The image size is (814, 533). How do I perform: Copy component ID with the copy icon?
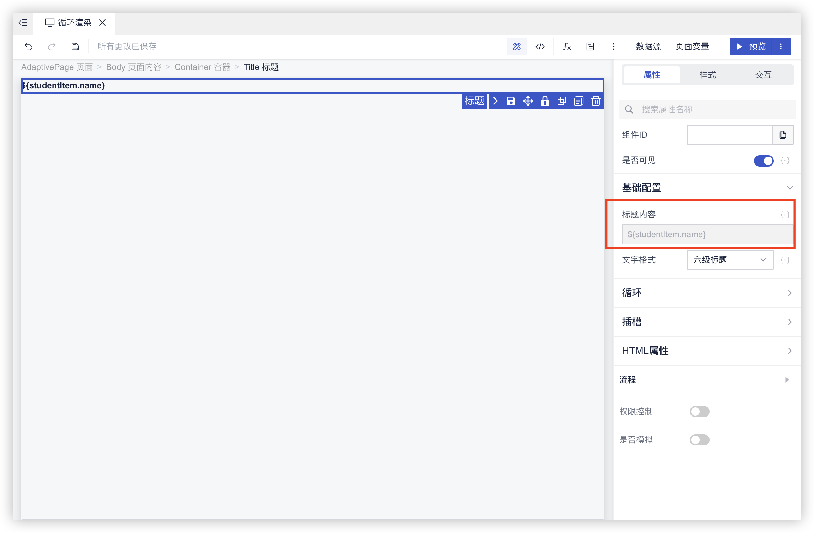(x=783, y=135)
